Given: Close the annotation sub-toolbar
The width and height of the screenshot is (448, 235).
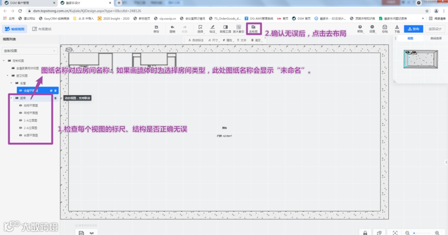Looking at the screenshot, I should [265, 38].
